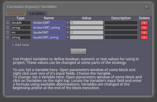Click the value field of localeGMT_string
157x102 pixels.
[x=87, y=37]
